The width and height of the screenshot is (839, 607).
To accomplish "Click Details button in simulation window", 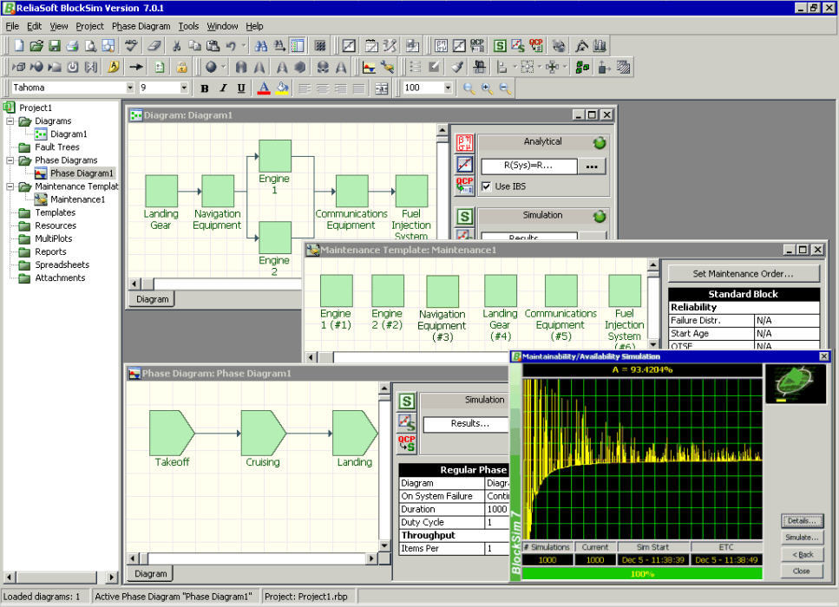I will 802,520.
